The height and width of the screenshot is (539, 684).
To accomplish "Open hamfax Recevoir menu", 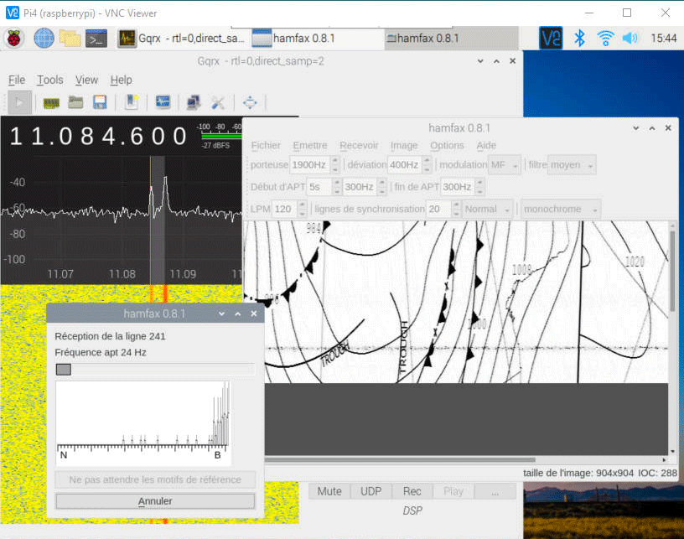I will (359, 145).
